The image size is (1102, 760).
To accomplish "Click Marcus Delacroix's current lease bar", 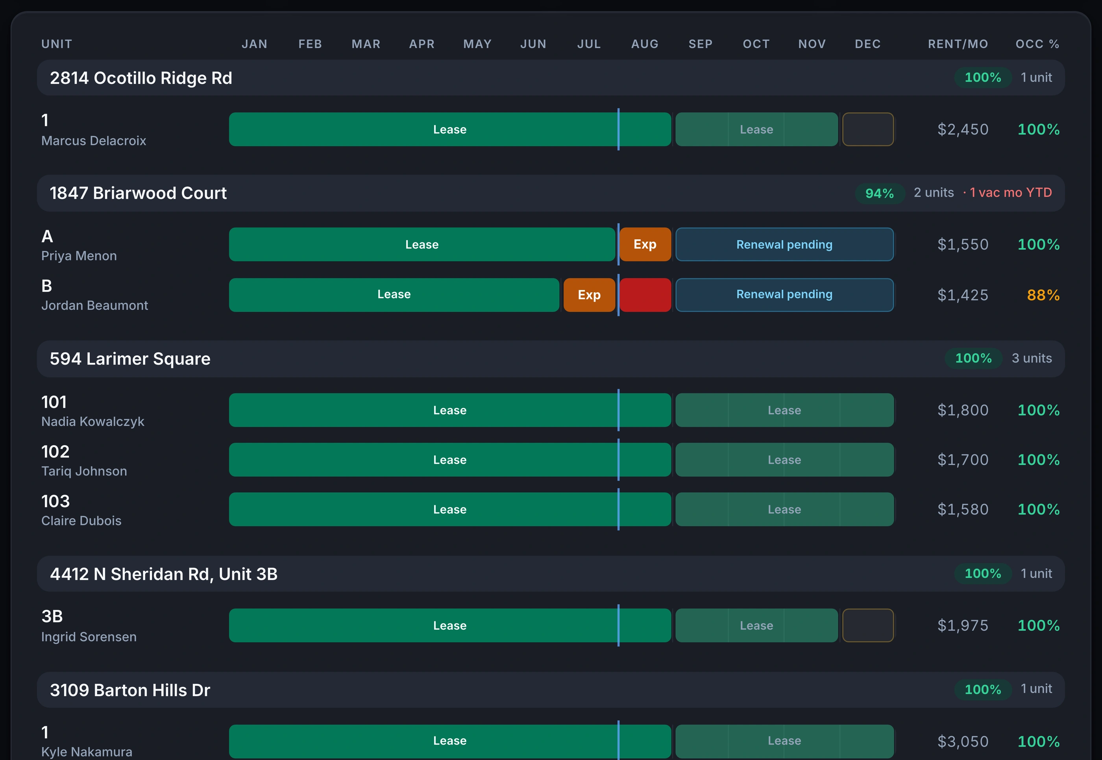I will pyautogui.click(x=449, y=129).
